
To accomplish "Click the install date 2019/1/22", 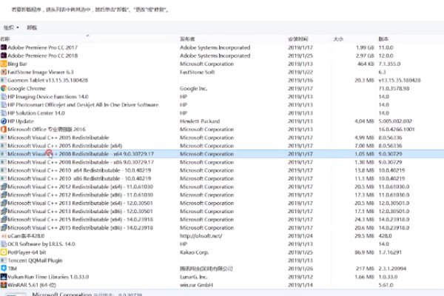I will [300, 72].
